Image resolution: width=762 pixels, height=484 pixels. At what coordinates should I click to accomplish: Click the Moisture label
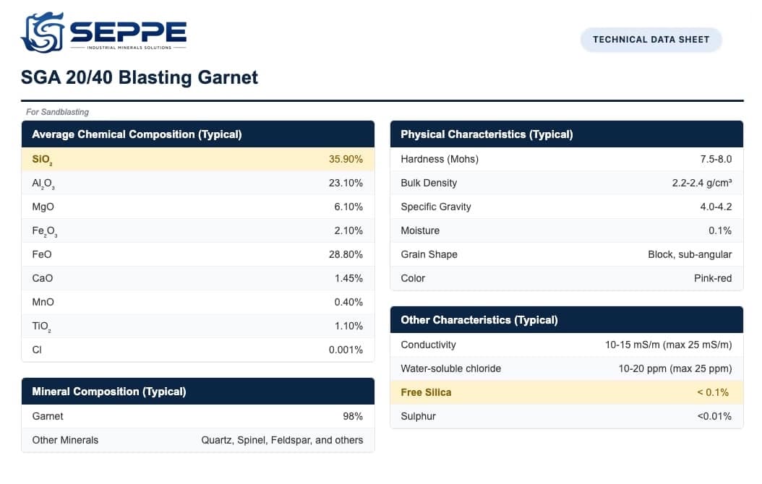click(420, 230)
